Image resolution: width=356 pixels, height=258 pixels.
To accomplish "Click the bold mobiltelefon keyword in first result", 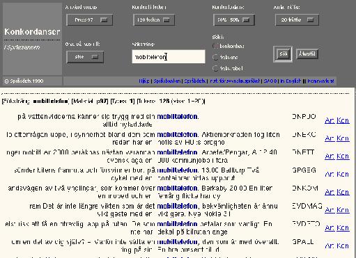I will tap(178, 116).
